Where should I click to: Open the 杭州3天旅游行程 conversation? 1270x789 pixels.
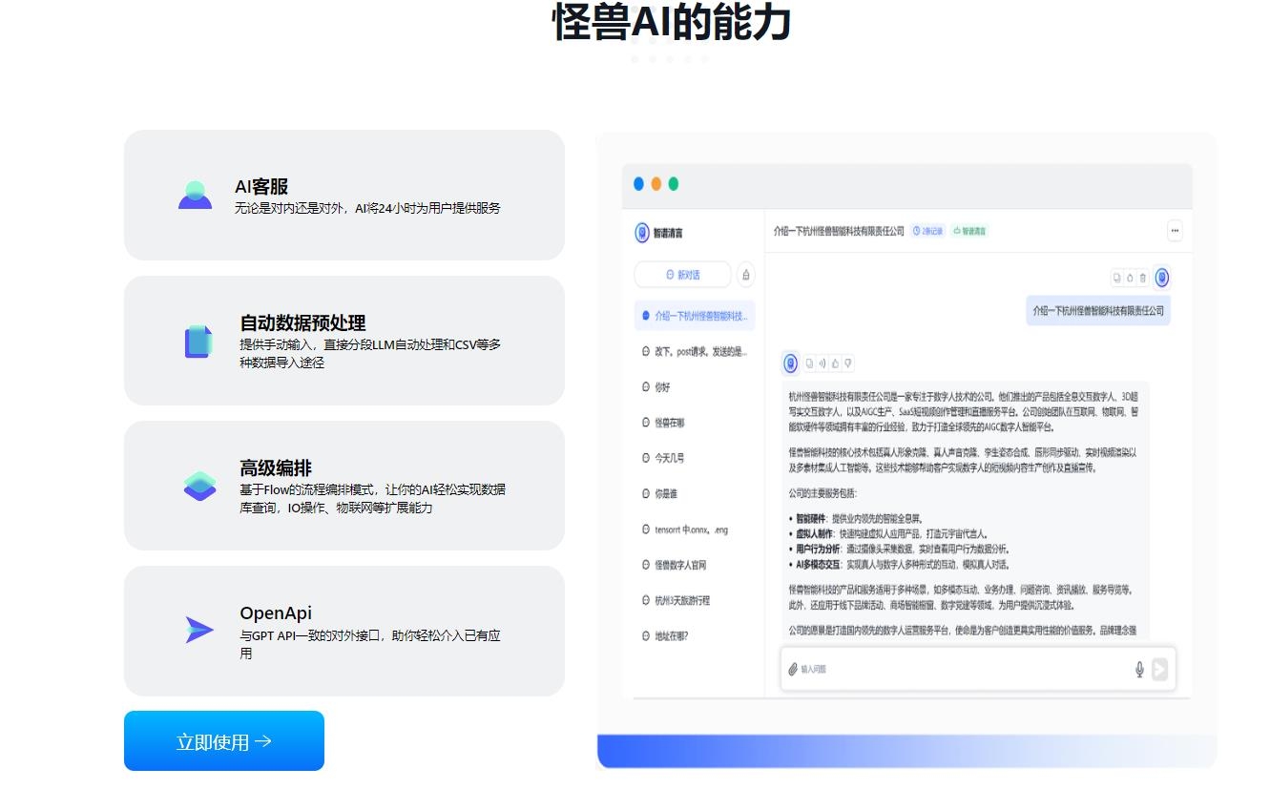coord(681,601)
